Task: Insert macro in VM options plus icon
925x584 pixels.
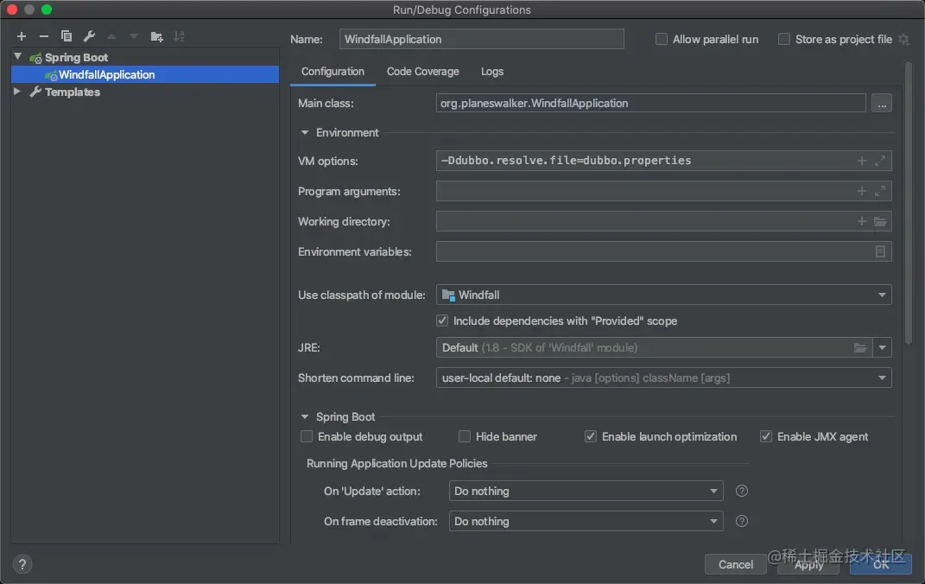Action: coord(862,161)
